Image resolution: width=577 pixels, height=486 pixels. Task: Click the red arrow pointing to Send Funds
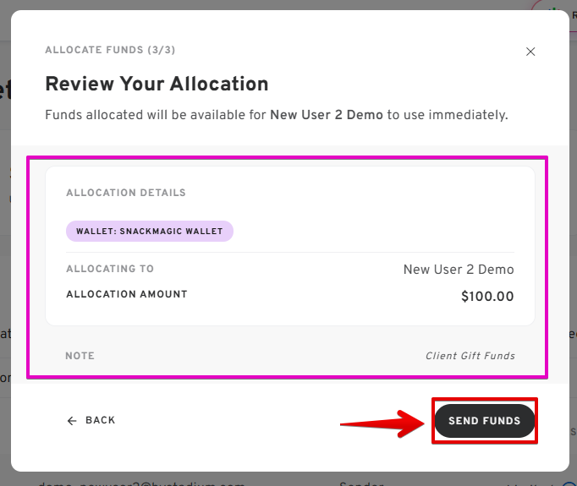(x=382, y=422)
